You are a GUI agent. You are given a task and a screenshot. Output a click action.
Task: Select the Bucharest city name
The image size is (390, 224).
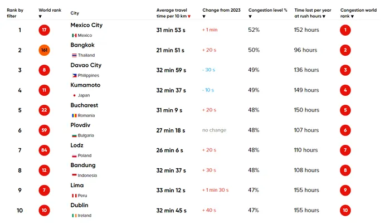(x=84, y=105)
